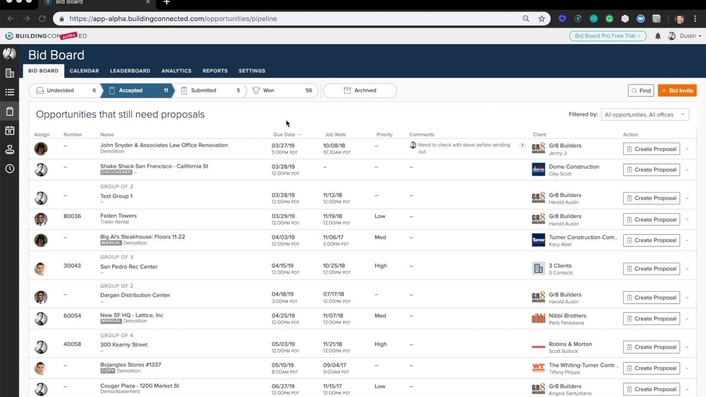
Task: Expand action menu arrow for San Pedro row
Action: (x=687, y=269)
